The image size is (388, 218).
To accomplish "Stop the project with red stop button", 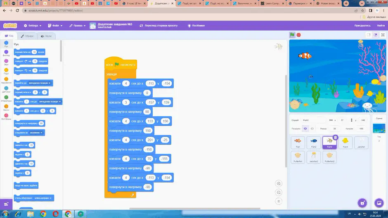I will [x=299, y=35].
